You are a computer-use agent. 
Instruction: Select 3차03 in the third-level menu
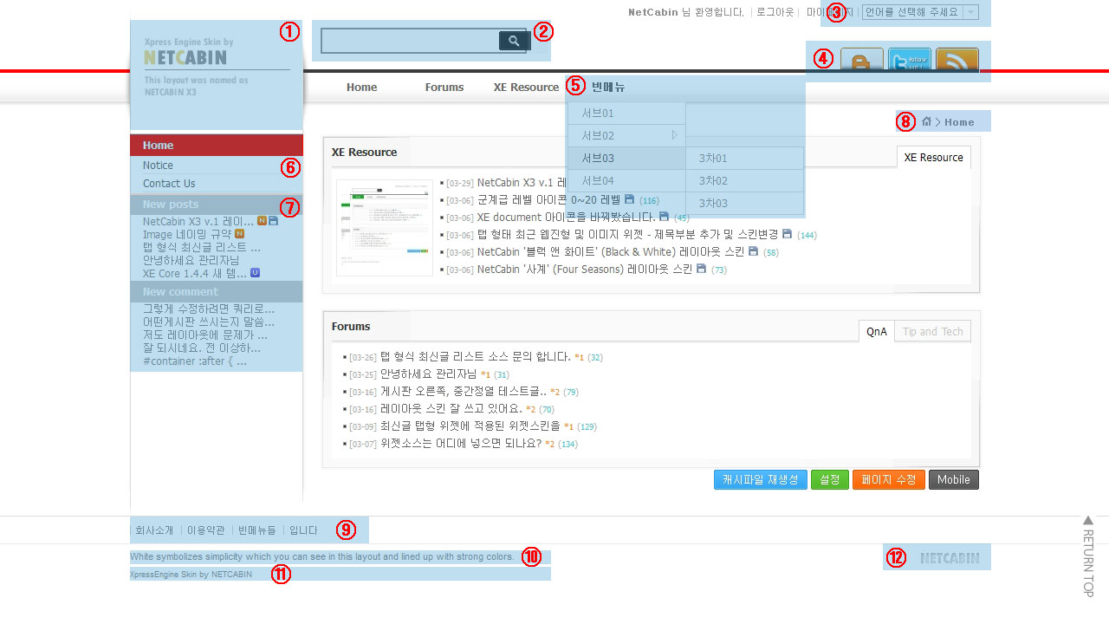click(x=745, y=204)
